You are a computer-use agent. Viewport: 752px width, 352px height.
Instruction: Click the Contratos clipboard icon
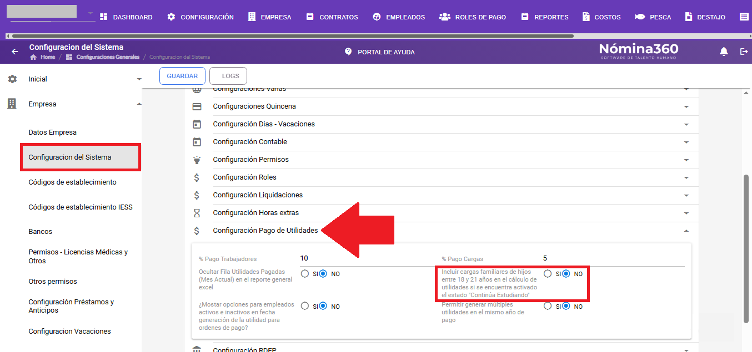[x=310, y=17]
